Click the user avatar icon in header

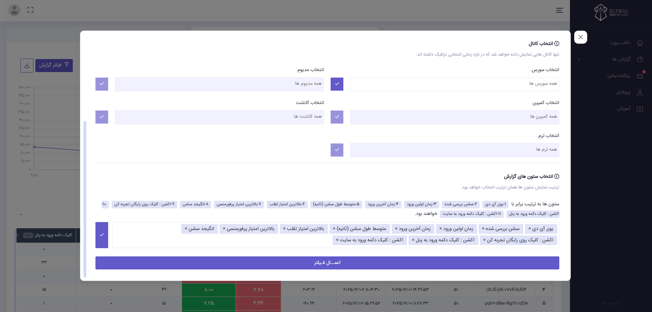(x=14, y=10)
